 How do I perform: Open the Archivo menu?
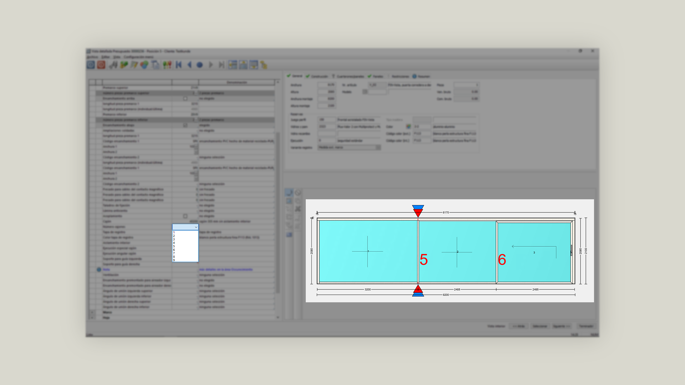point(92,57)
